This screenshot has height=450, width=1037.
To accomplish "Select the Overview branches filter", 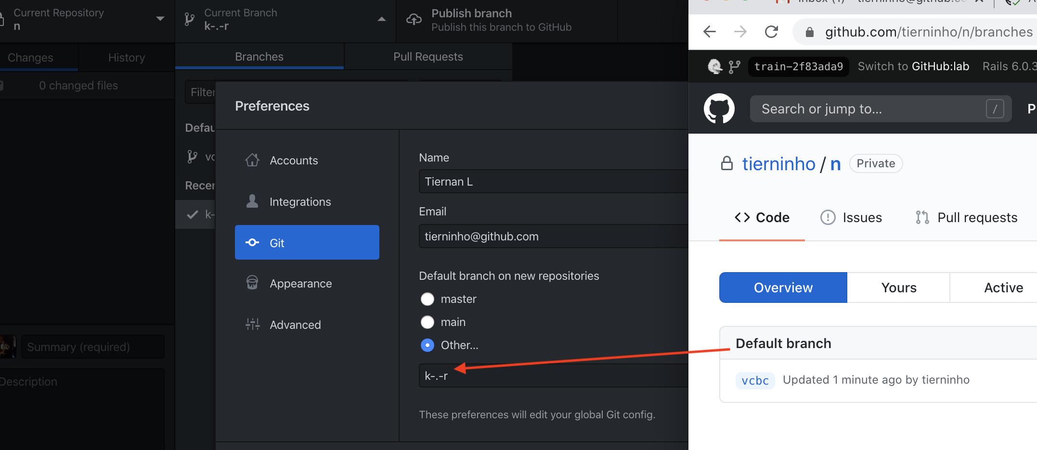I will pyautogui.click(x=783, y=287).
